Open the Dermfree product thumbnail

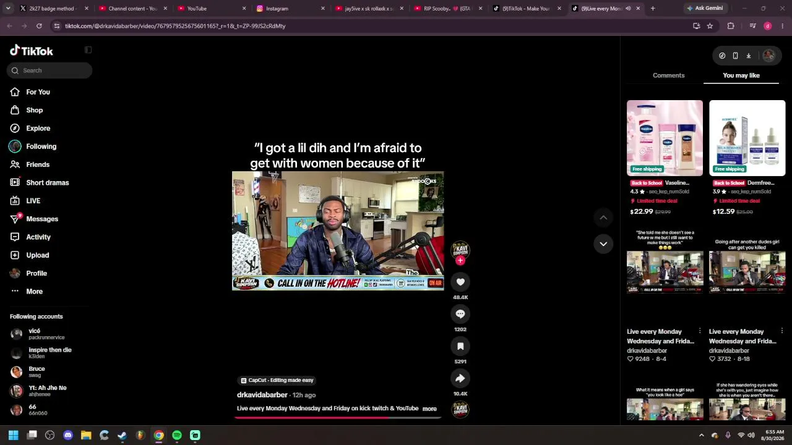(x=747, y=138)
